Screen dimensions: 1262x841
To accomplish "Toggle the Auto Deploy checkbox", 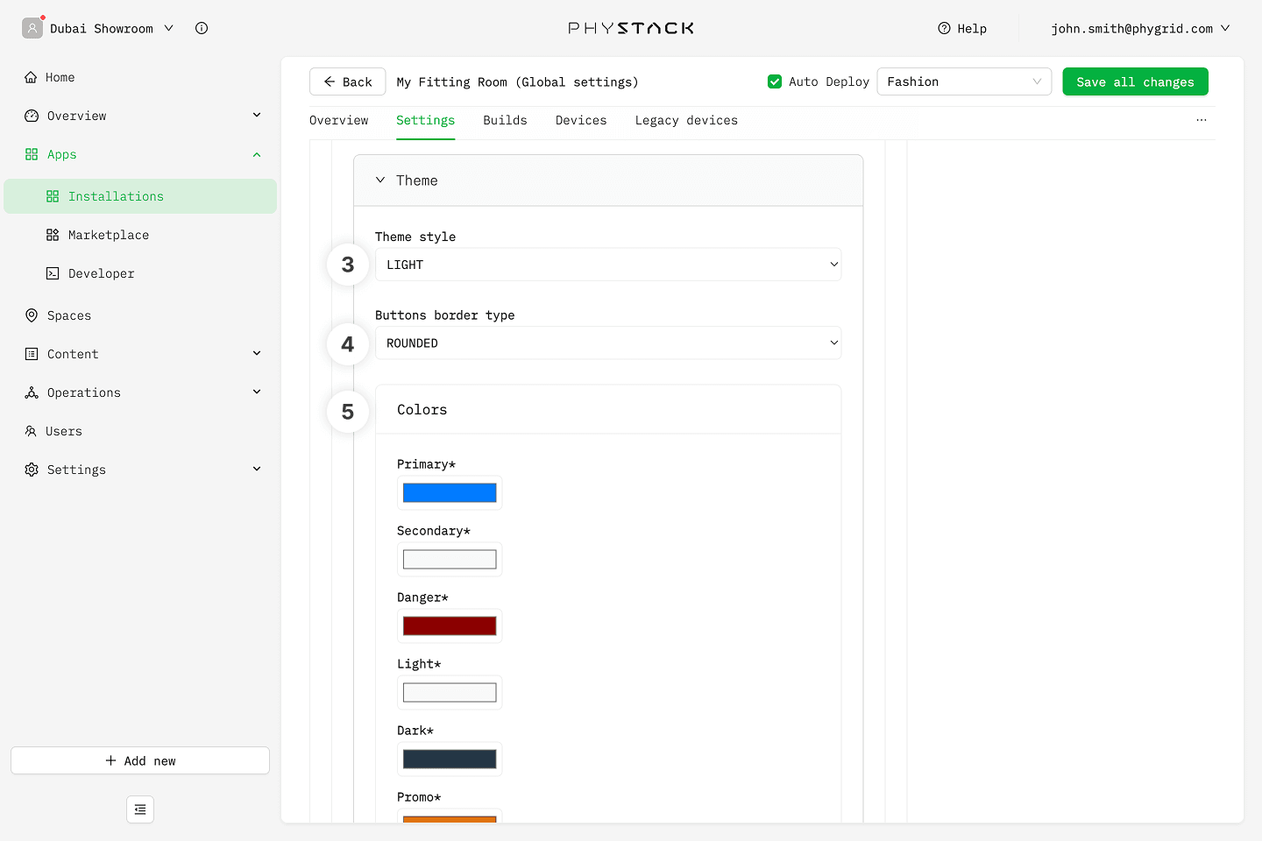I will click(775, 81).
